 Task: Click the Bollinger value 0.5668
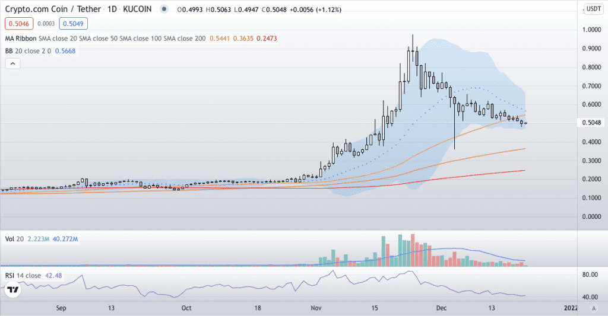click(x=65, y=51)
